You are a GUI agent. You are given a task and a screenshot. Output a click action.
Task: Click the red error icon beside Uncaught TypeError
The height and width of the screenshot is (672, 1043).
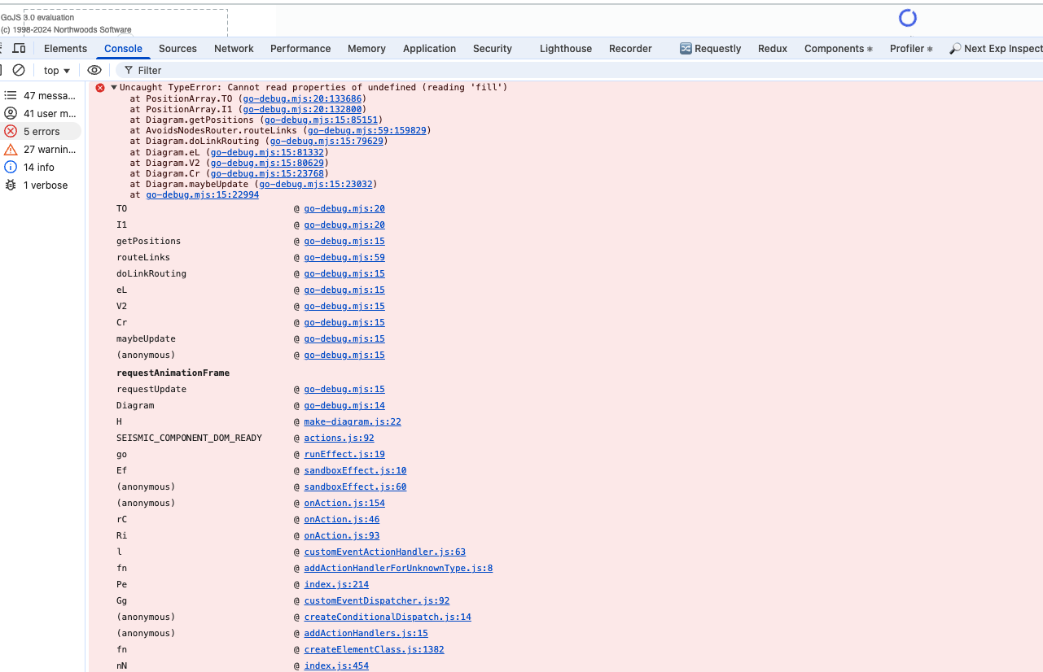(100, 88)
